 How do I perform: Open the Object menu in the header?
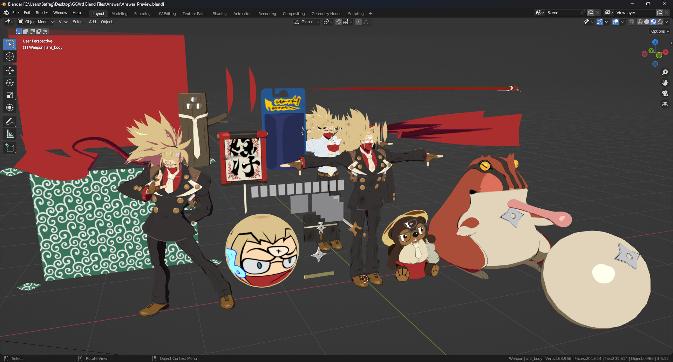click(x=107, y=22)
